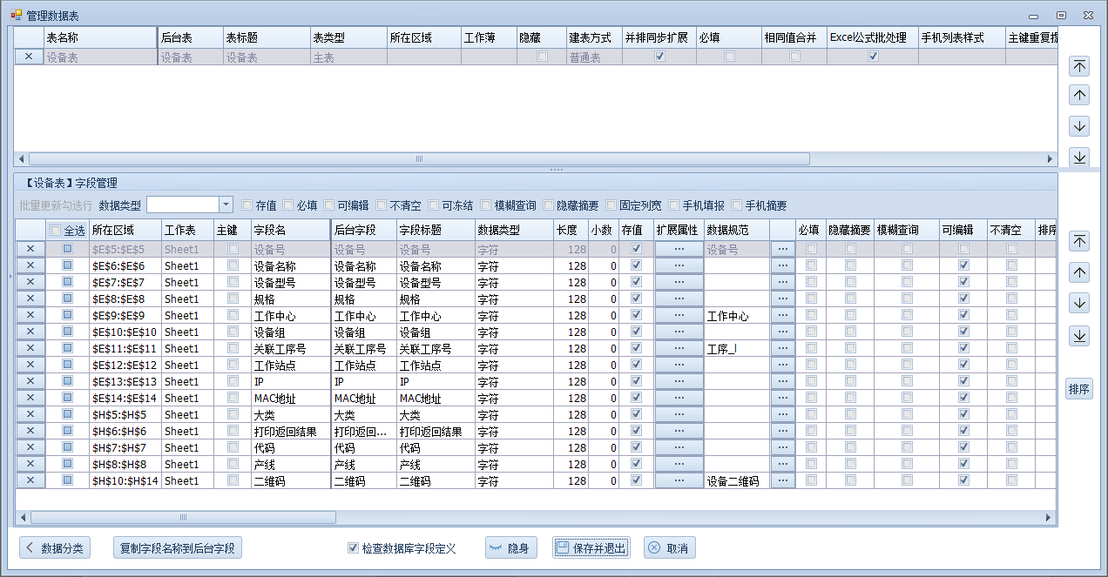Screen dimensions: 1108x577
Task: Enable the 模糊查询 batch option checkbox
Action: coord(486,205)
